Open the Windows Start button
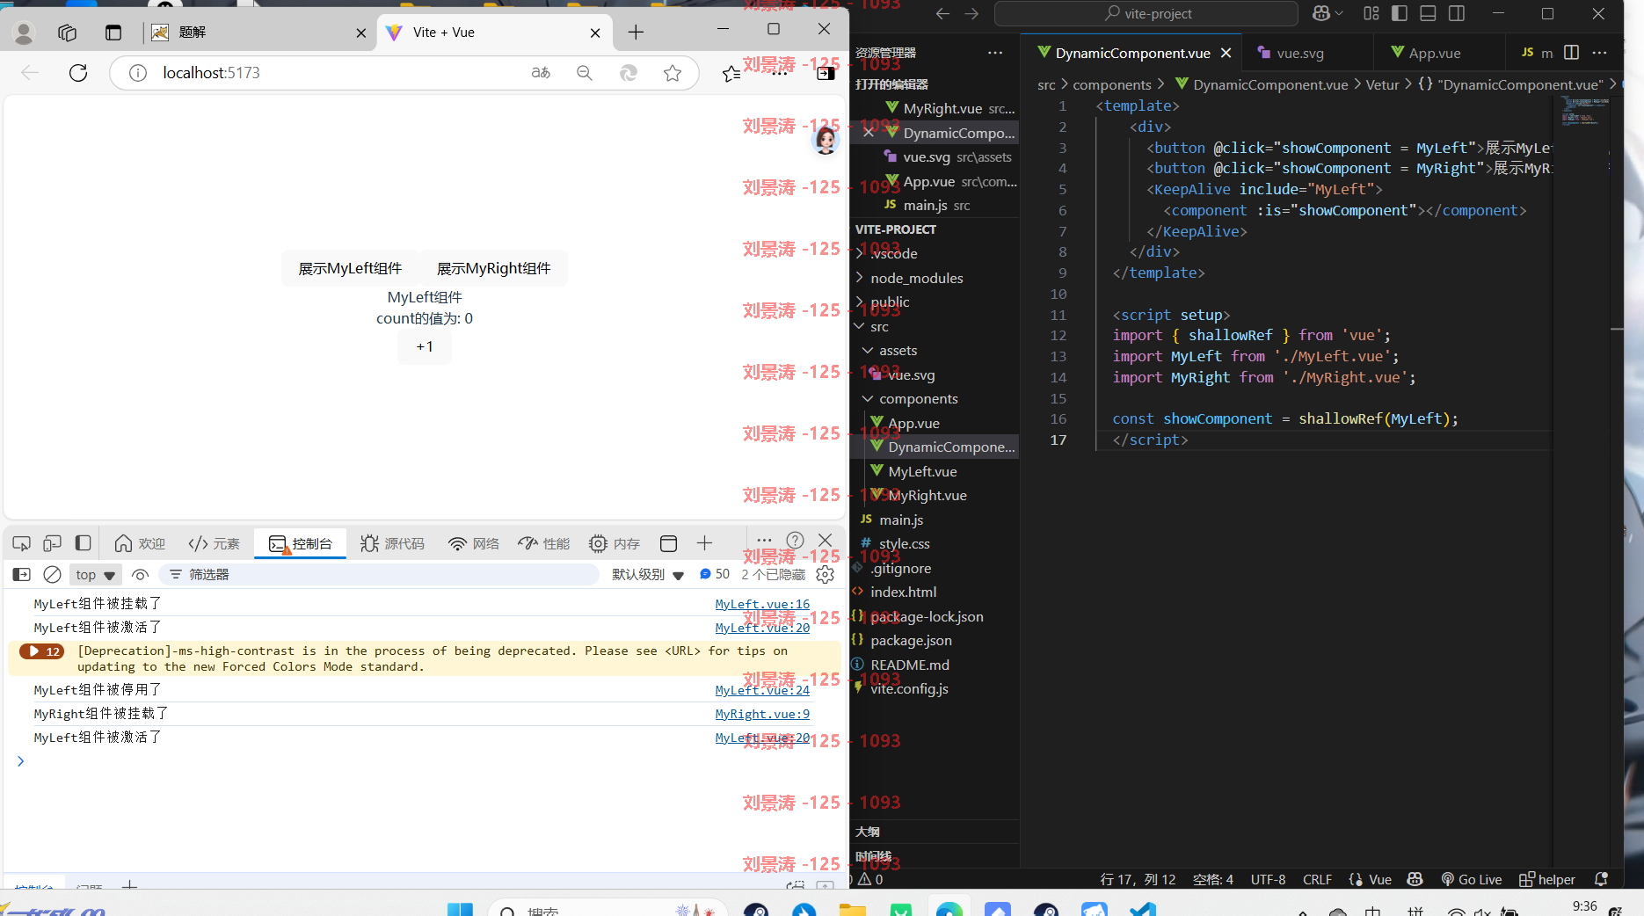 pyautogui.click(x=460, y=909)
